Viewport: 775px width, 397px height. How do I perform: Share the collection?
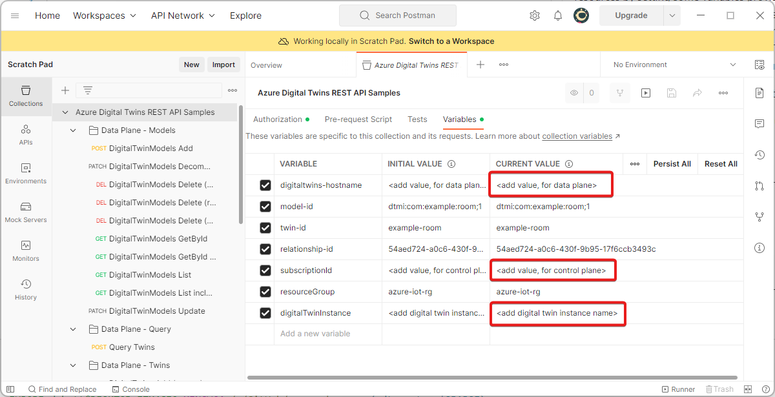pos(697,93)
